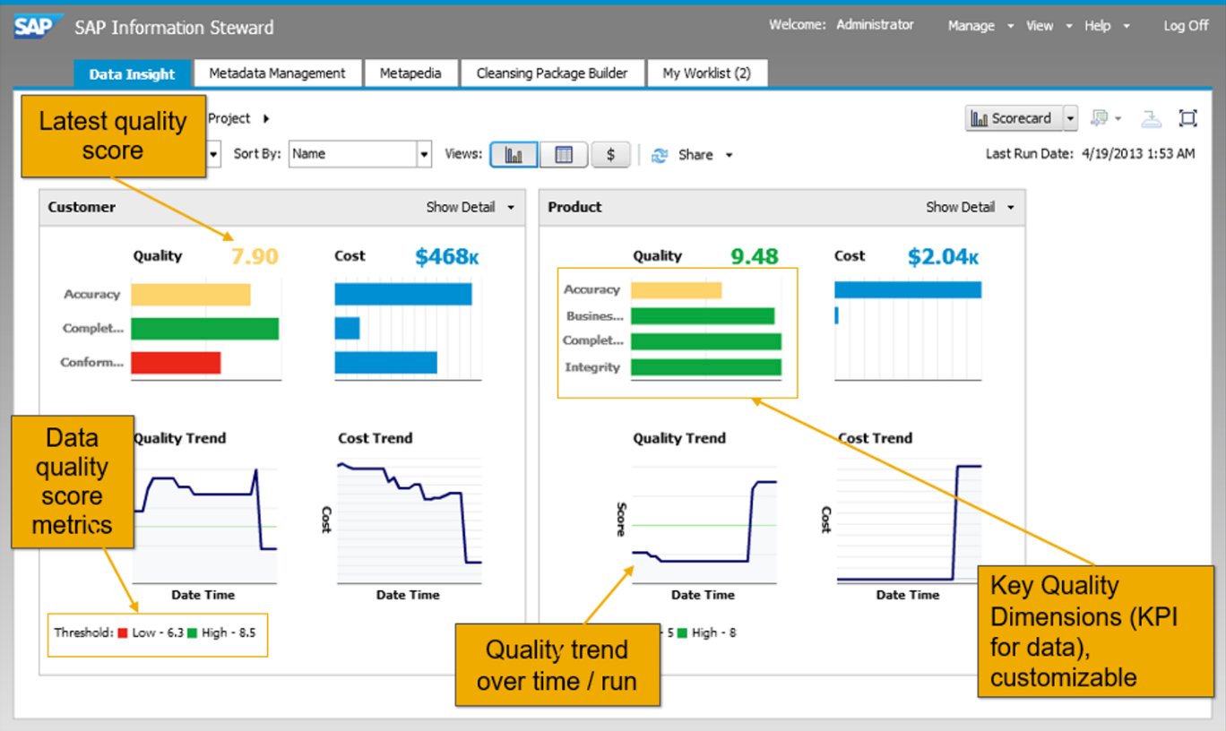Click Customer cost value $468K

[x=446, y=256]
